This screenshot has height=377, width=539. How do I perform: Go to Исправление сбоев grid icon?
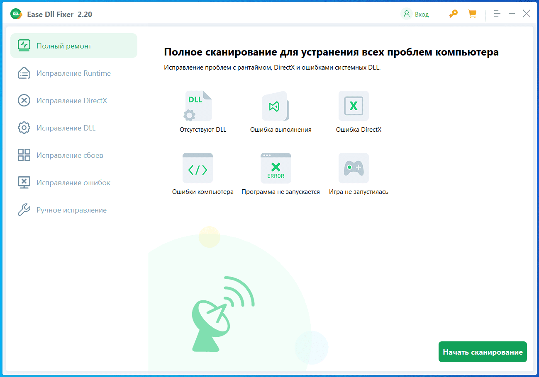click(24, 155)
